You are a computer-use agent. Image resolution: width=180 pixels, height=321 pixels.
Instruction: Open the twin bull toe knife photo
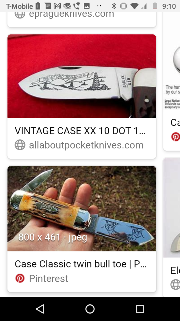[82, 209]
